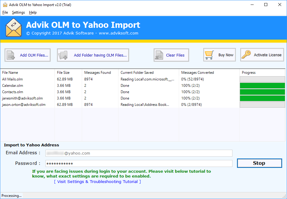Select the Contacts.olm row
Screen dimensions: 287x199
(x=143, y=92)
